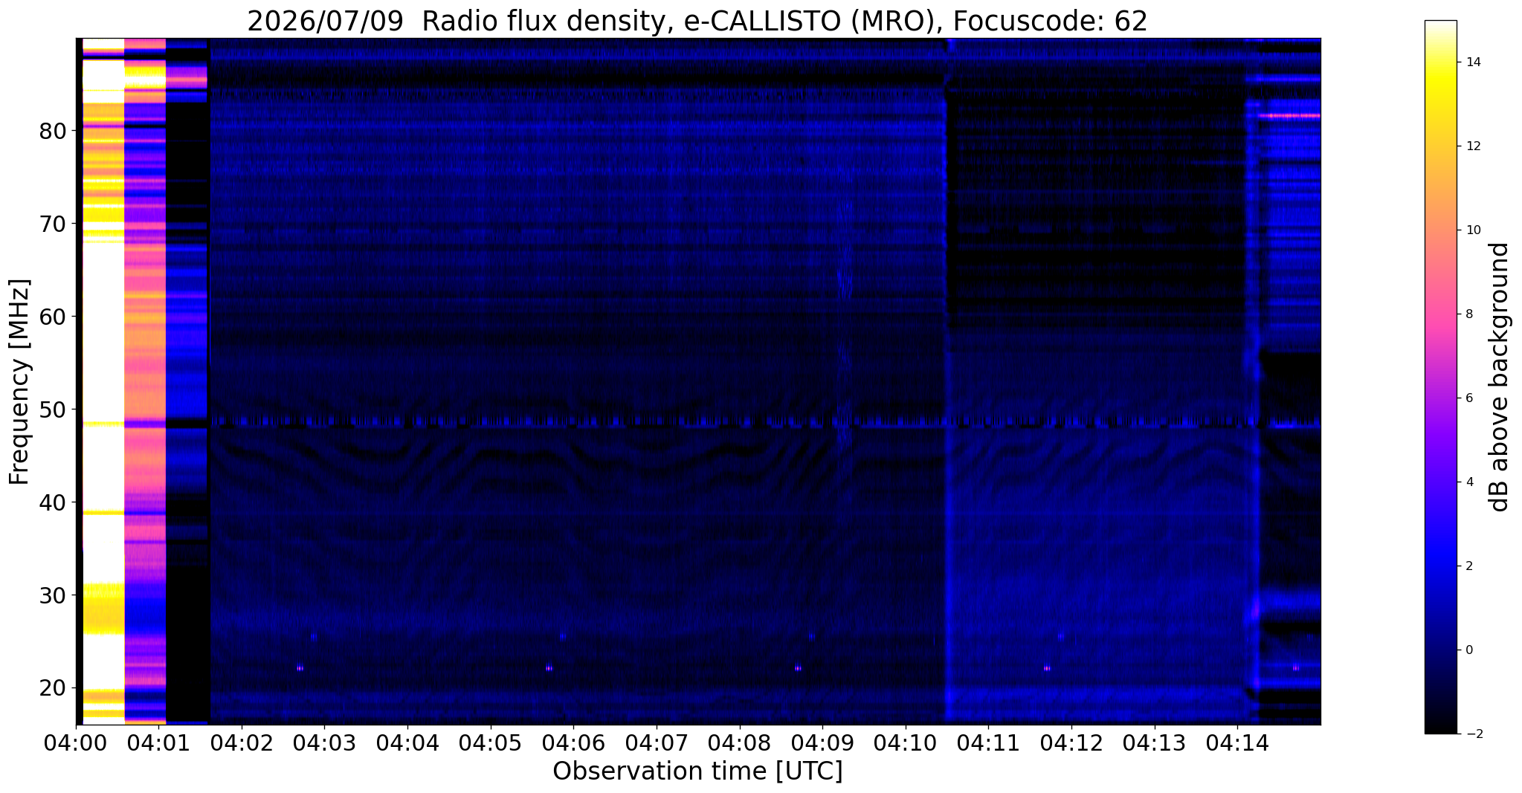Click the 30 MHz frequency tick label
Image resolution: width=1522 pixels, height=793 pixels.
pos(52,596)
